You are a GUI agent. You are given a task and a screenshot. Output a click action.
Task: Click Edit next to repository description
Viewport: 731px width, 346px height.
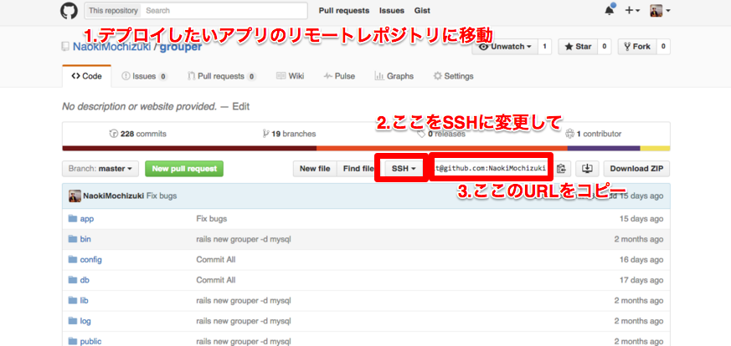pos(241,106)
